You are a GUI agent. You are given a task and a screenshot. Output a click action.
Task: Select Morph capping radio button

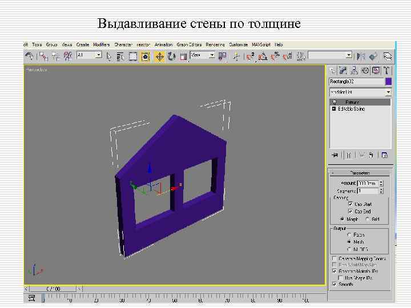click(x=342, y=219)
